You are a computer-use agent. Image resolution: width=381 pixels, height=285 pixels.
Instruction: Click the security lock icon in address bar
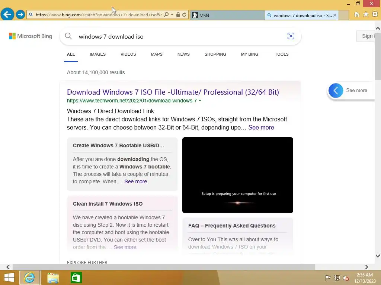pyautogui.click(x=178, y=15)
